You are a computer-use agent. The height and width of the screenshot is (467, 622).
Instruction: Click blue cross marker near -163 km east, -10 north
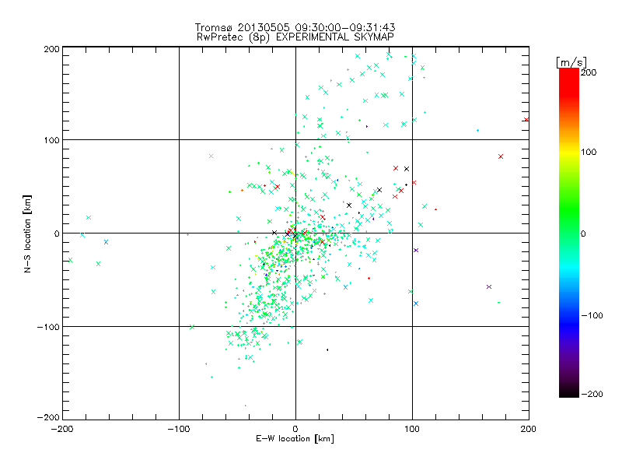pyautogui.click(x=106, y=242)
